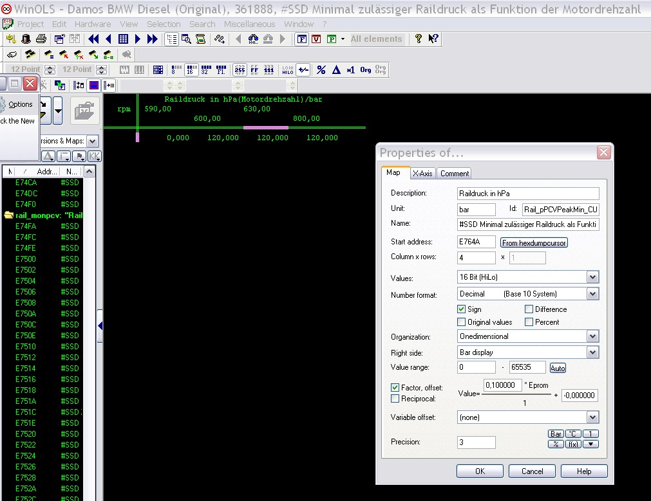
Task: Click the map list scroll-up arrow
Action: pyautogui.click(x=89, y=172)
